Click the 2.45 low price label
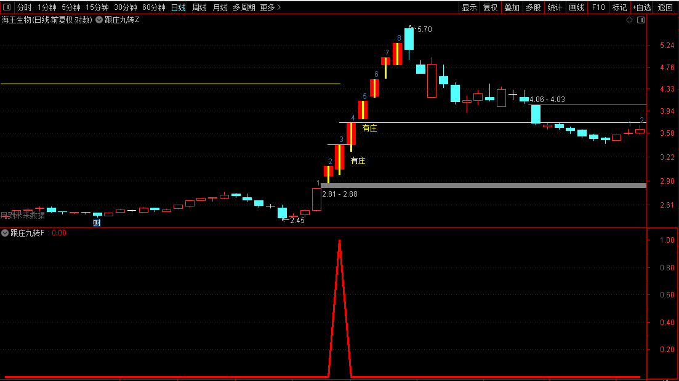This screenshot has width=679, height=381. pyautogui.click(x=297, y=221)
